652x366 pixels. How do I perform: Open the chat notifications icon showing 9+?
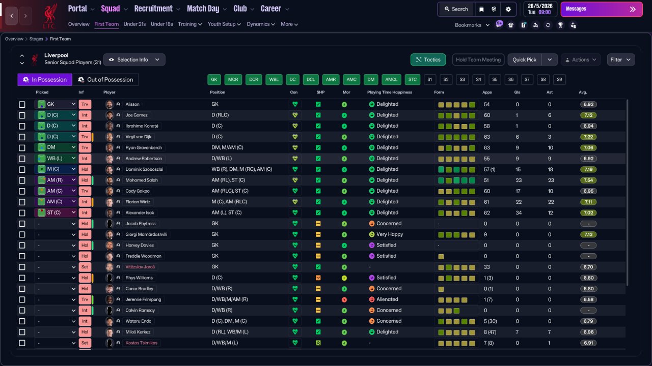pos(499,24)
